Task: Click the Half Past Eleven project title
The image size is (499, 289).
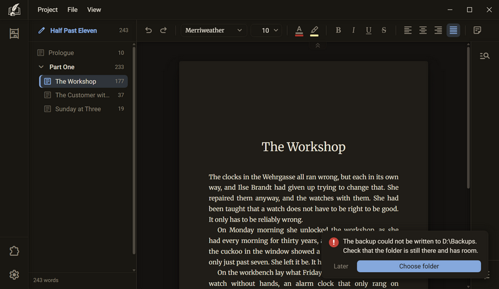Action: [x=74, y=31]
